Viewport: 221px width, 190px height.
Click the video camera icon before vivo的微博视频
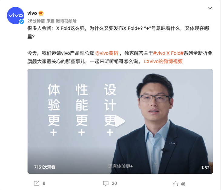point(146,61)
